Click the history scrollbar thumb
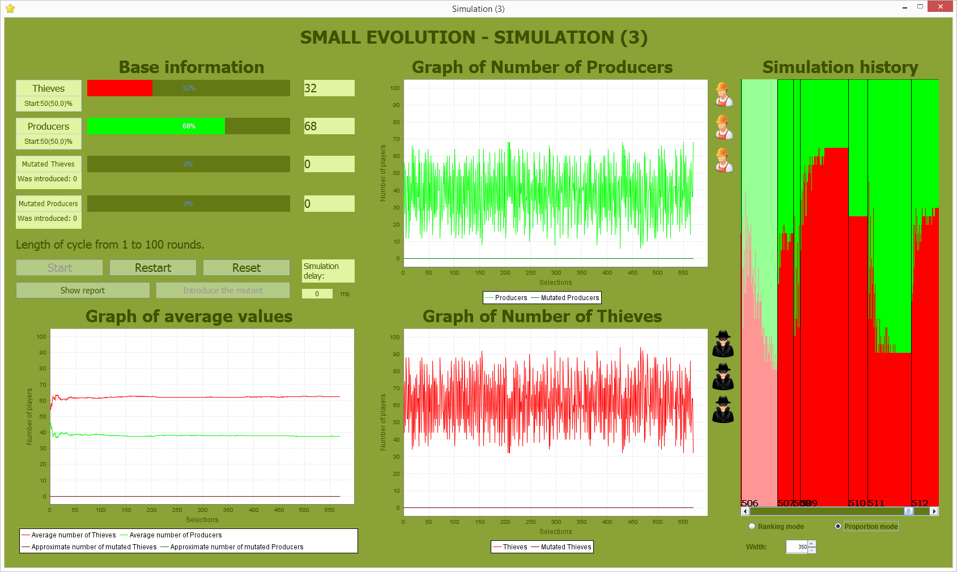Viewport: 957px width, 572px height. tap(909, 511)
